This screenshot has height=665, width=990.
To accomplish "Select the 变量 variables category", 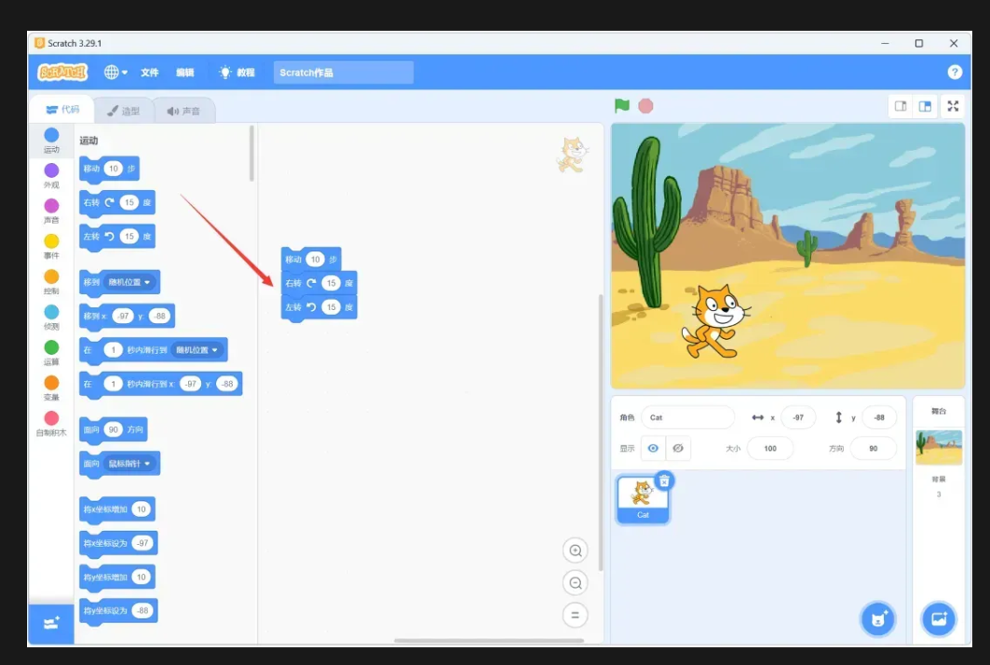I will click(52, 387).
